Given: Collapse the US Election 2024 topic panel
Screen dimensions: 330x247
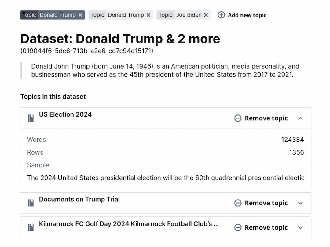Looking at the screenshot, I should [x=300, y=118].
